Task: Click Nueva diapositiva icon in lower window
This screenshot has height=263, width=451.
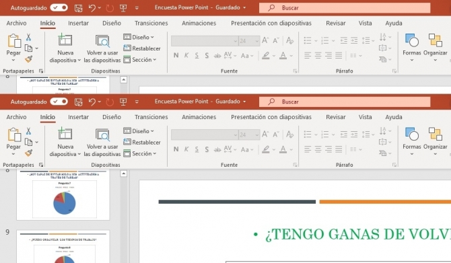Action: [x=65, y=134]
